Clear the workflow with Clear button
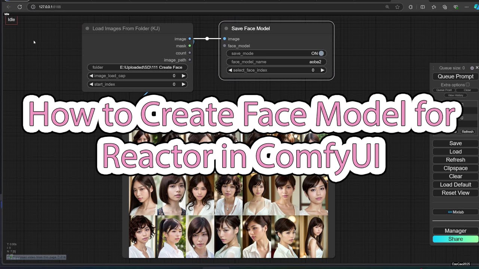Viewport: 479px width, 269px height. coord(455,176)
